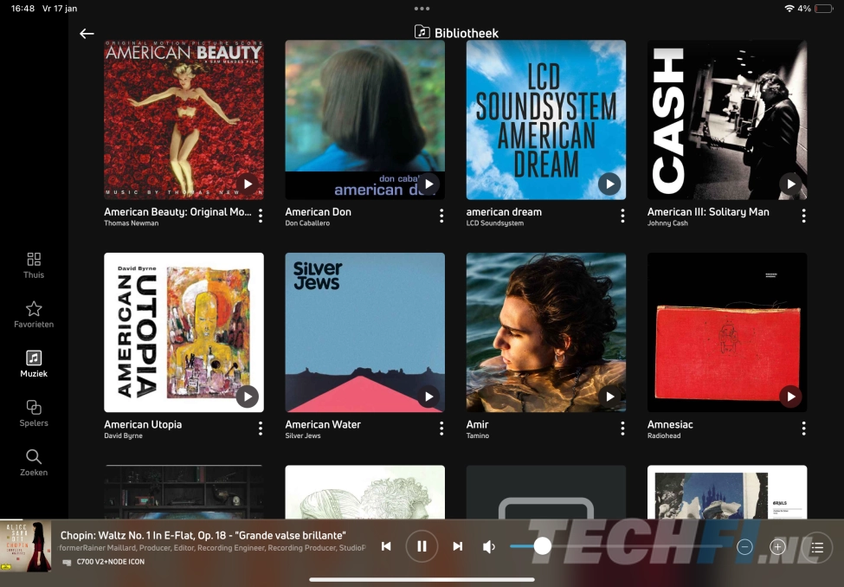Play the American Water album

click(429, 397)
